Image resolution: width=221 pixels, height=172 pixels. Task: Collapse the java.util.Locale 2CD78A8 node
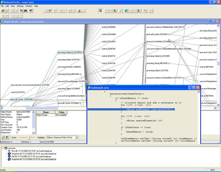[x=169, y=34]
